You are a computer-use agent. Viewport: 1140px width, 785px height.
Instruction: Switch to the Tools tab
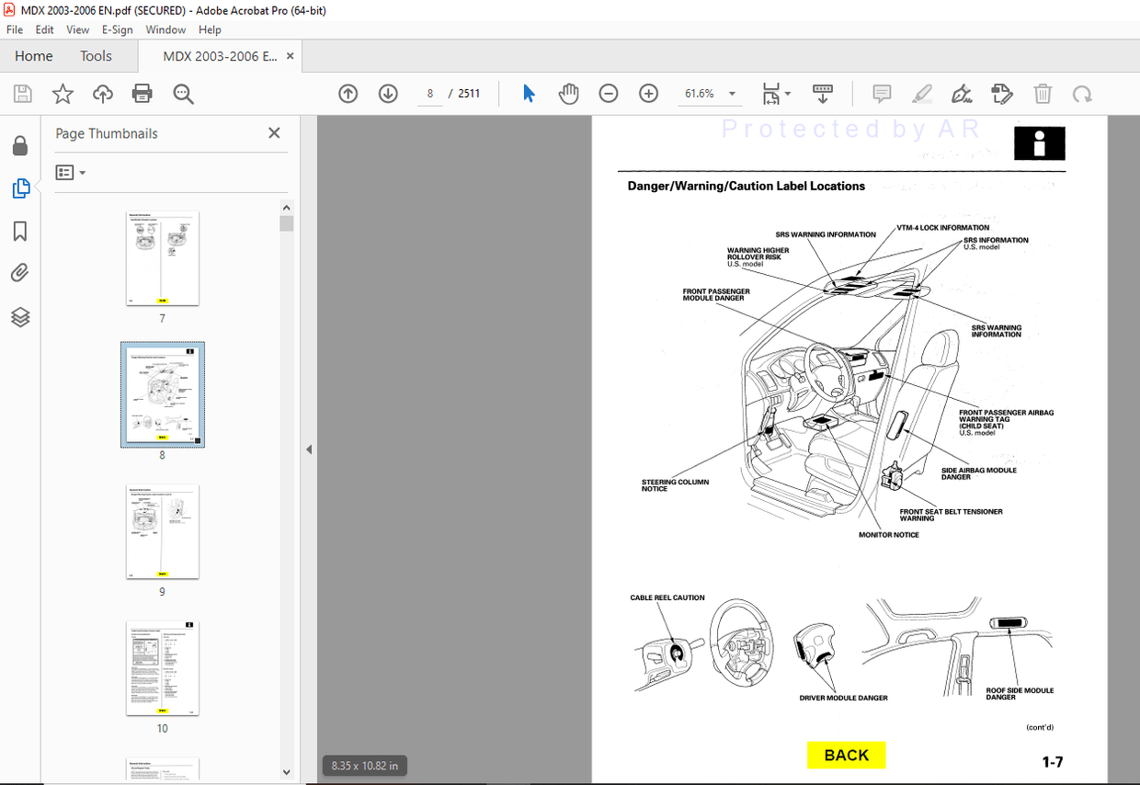pyautogui.click(x=96, y=56)
